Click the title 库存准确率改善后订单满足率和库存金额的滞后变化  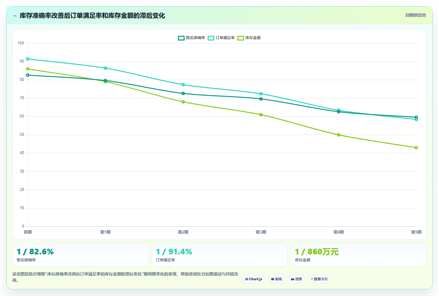[92, 16]
